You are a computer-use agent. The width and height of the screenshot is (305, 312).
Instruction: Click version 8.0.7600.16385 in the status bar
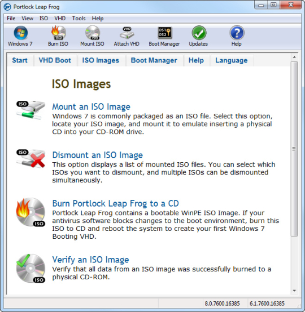(222, 304)
